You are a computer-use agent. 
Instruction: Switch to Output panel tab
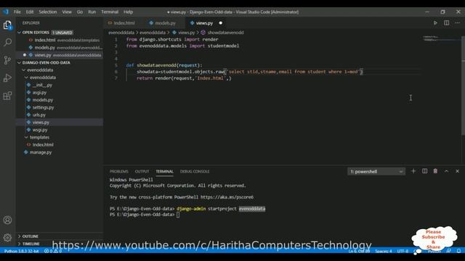(x=142, y=171)
